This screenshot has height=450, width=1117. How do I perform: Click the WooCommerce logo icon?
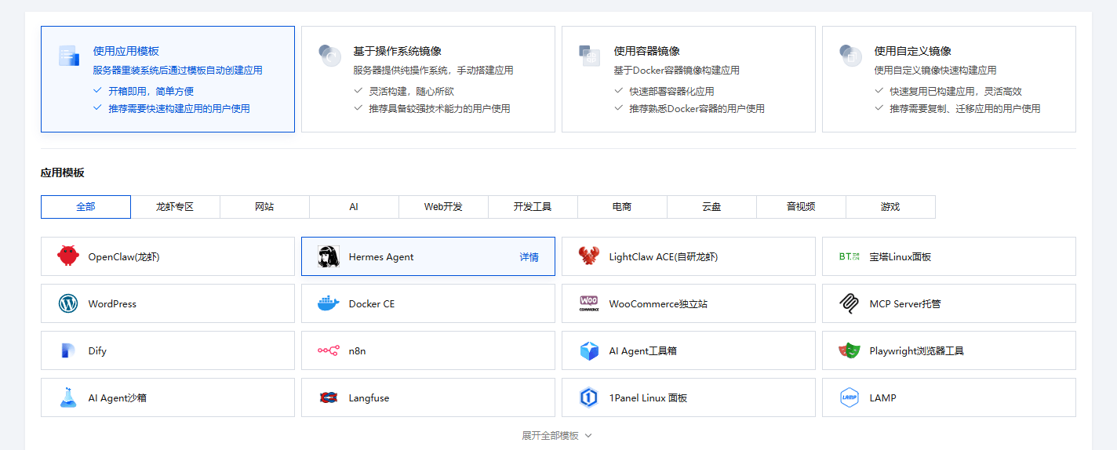point(589,303)
